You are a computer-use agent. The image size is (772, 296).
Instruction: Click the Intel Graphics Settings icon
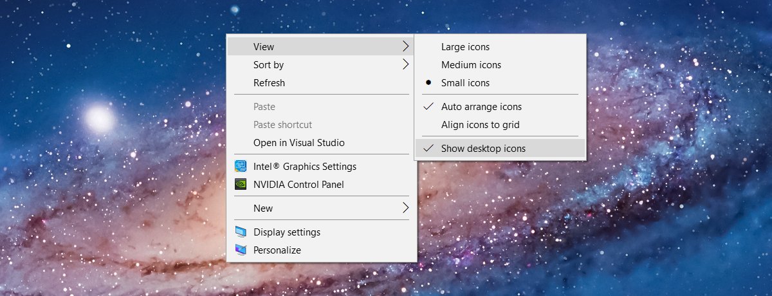point(241,166)
